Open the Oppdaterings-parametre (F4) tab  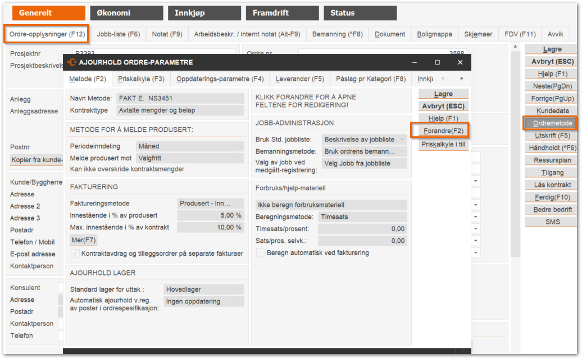pyautogui.click(x=220, y=79)
